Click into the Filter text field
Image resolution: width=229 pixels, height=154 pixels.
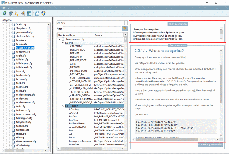click(92, 29)
